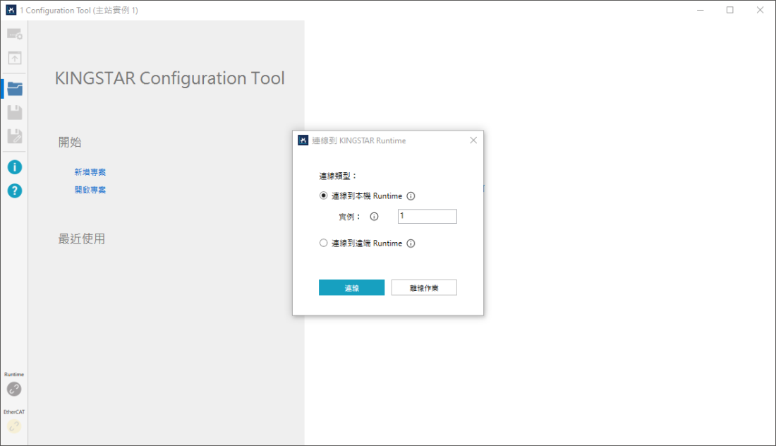Maximize the Configuration Tool window
776x446 pixels.
[x=730, y=10]
